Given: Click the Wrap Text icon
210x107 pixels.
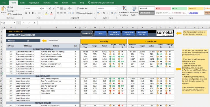Looking at the screenshot, I should (x=78, y=8).
